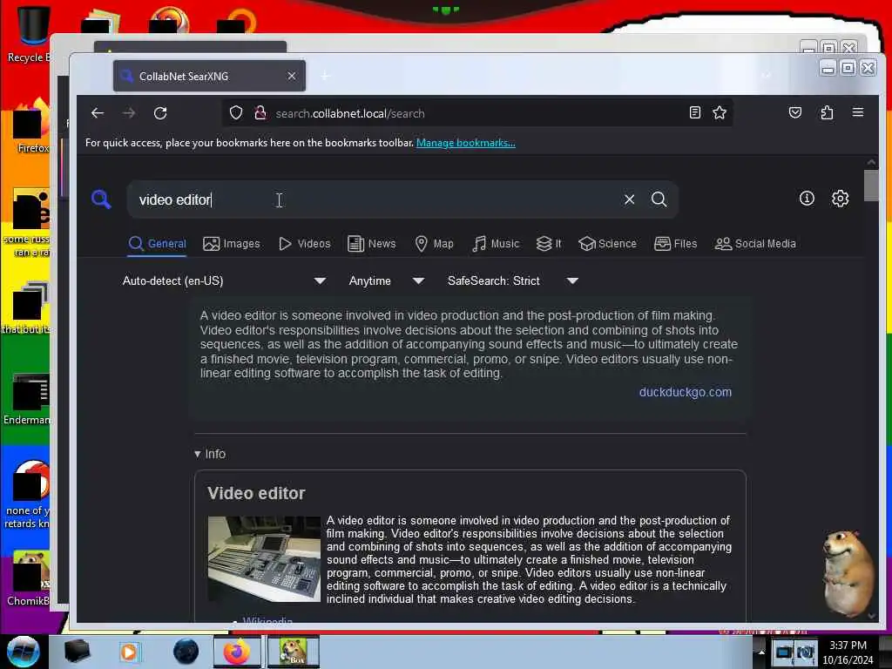Select the General search category
Viewport: 892px width, 669px height.
coord(158,244)
